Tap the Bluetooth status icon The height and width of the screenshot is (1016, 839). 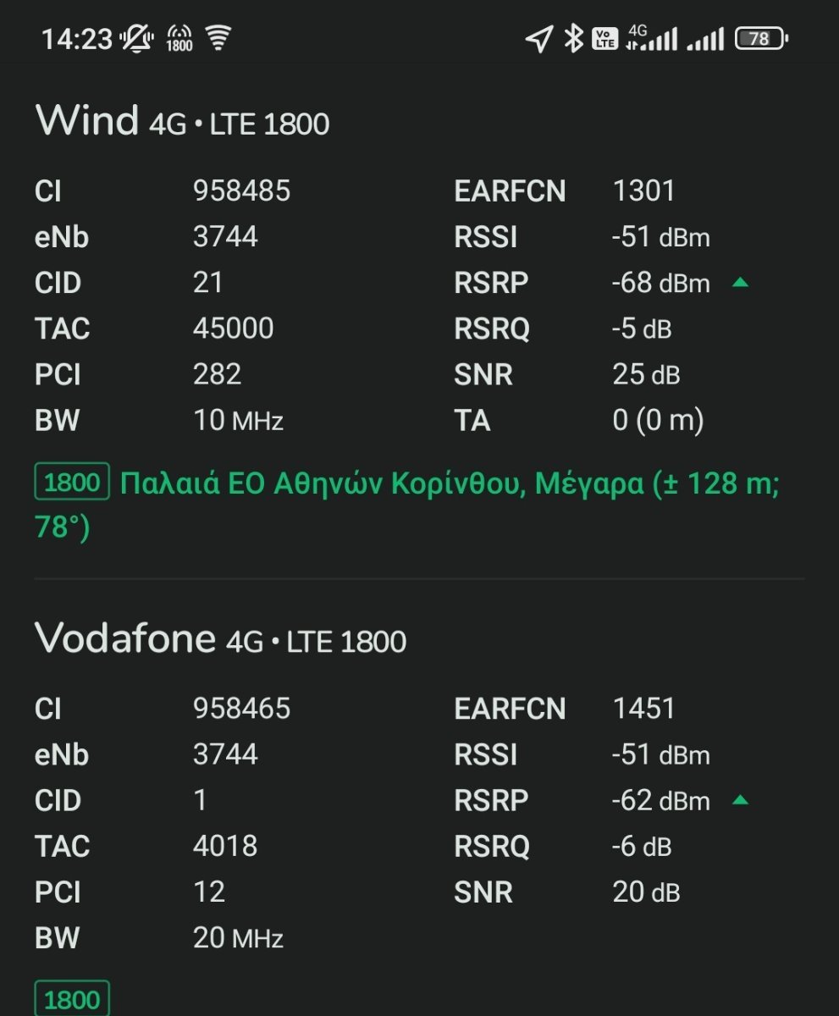[573, 38]
